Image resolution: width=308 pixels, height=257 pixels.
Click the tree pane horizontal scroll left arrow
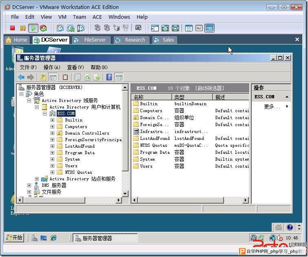point(20,200)
